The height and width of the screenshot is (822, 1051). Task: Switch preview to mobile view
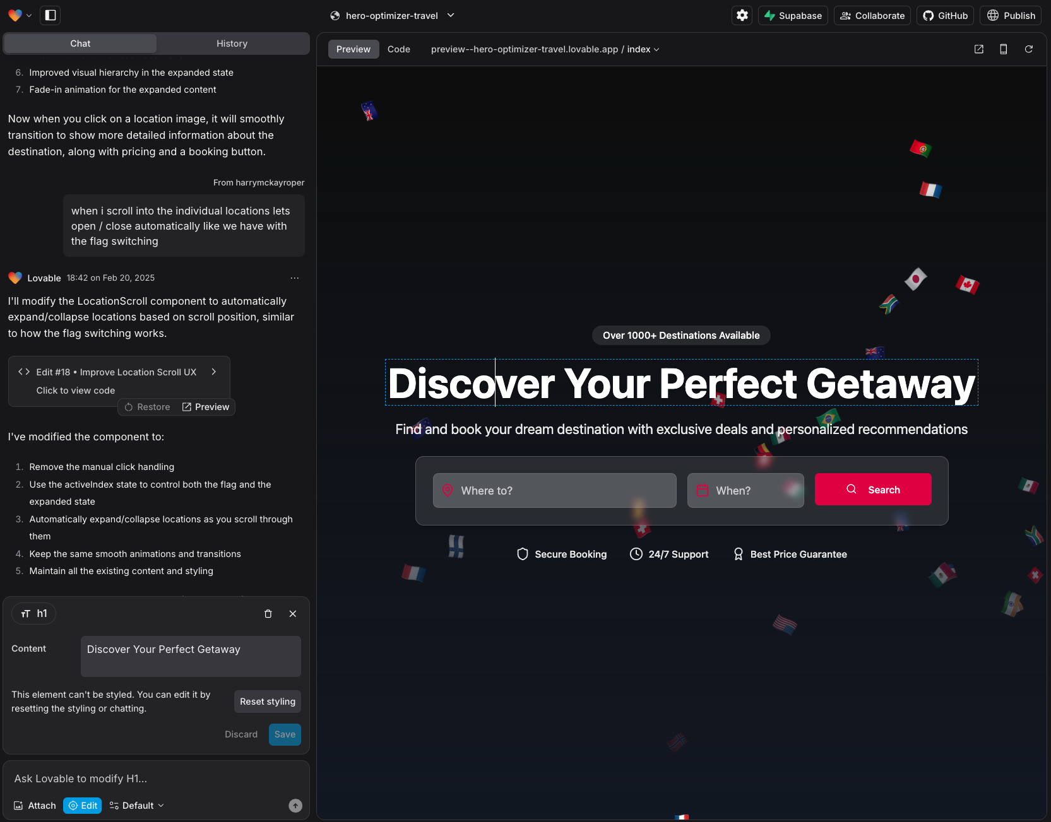click(1004, 49)
